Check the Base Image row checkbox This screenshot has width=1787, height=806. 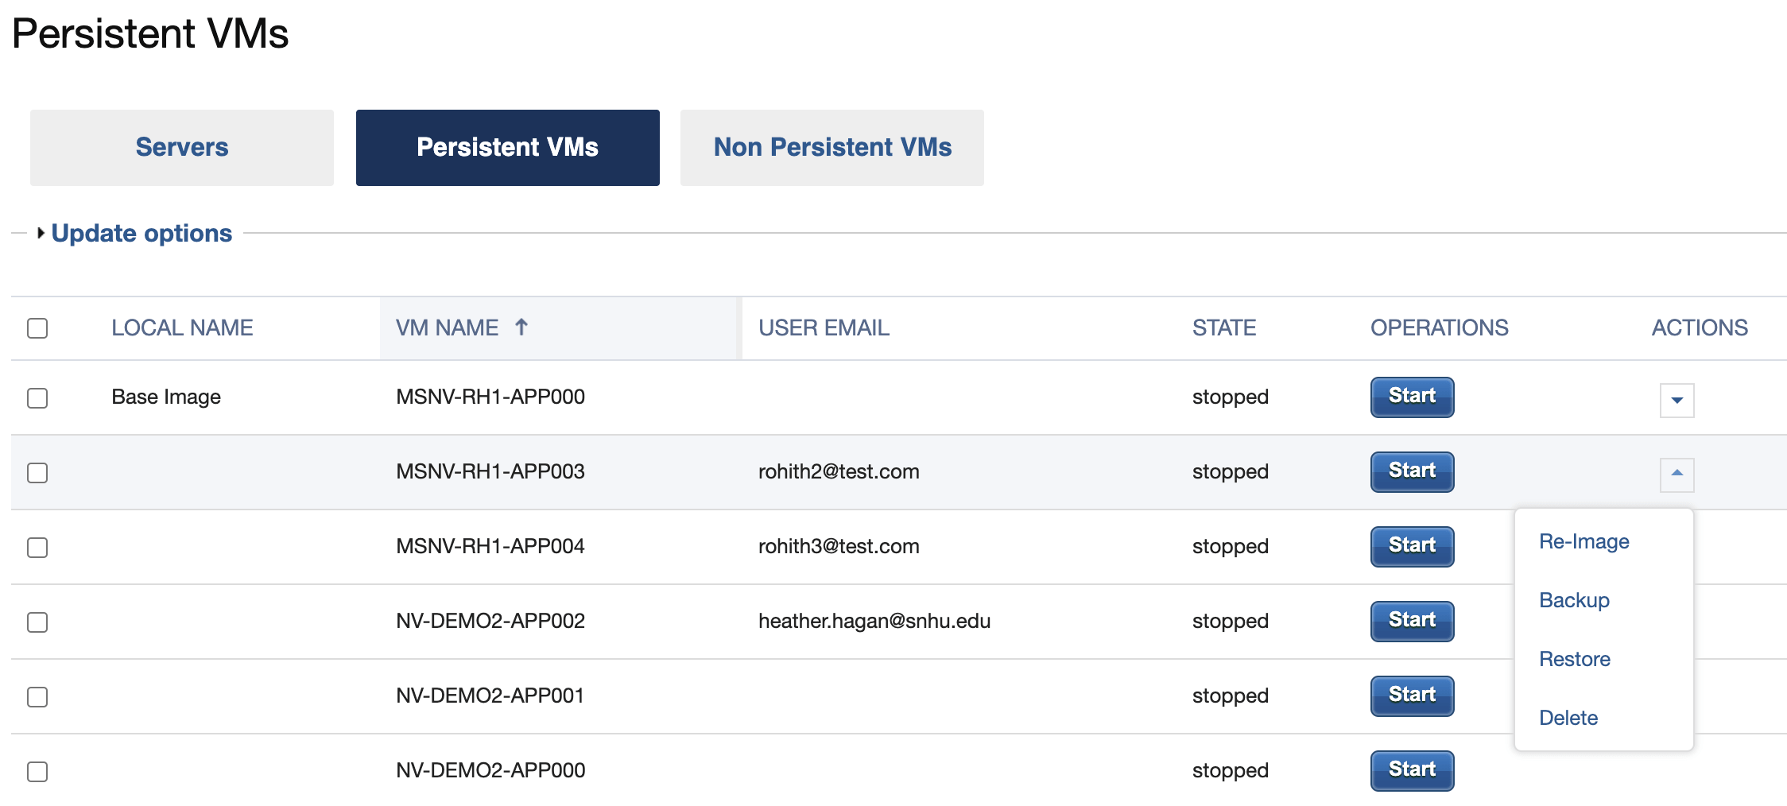pos(37,397)
